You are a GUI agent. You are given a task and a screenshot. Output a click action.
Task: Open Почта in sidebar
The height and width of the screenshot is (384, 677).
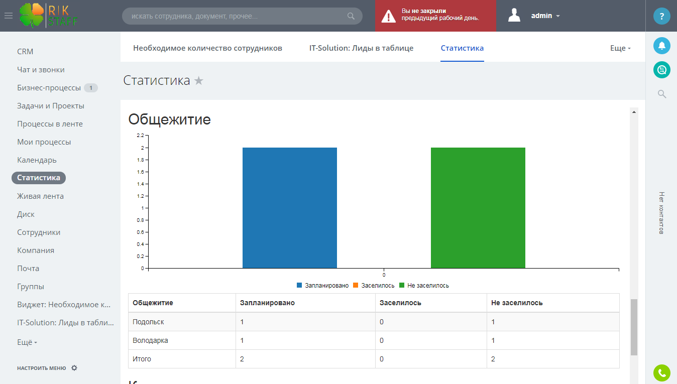pyautogui.click(x=28, y=269)
